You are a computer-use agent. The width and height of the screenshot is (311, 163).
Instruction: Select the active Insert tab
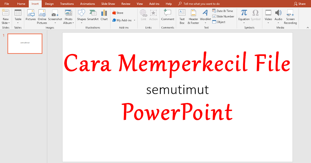pos(35,4)
